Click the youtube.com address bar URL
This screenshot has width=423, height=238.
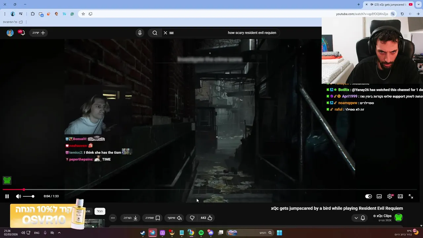(362, 14)
